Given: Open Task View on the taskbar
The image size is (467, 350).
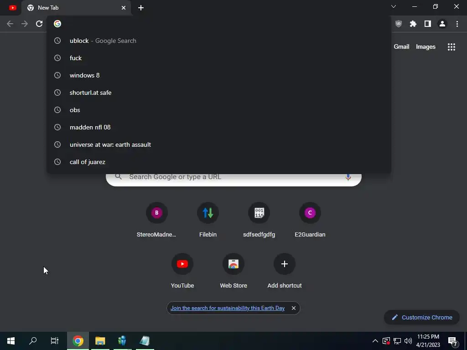Looking at the screenshot, I should (55, 341).
